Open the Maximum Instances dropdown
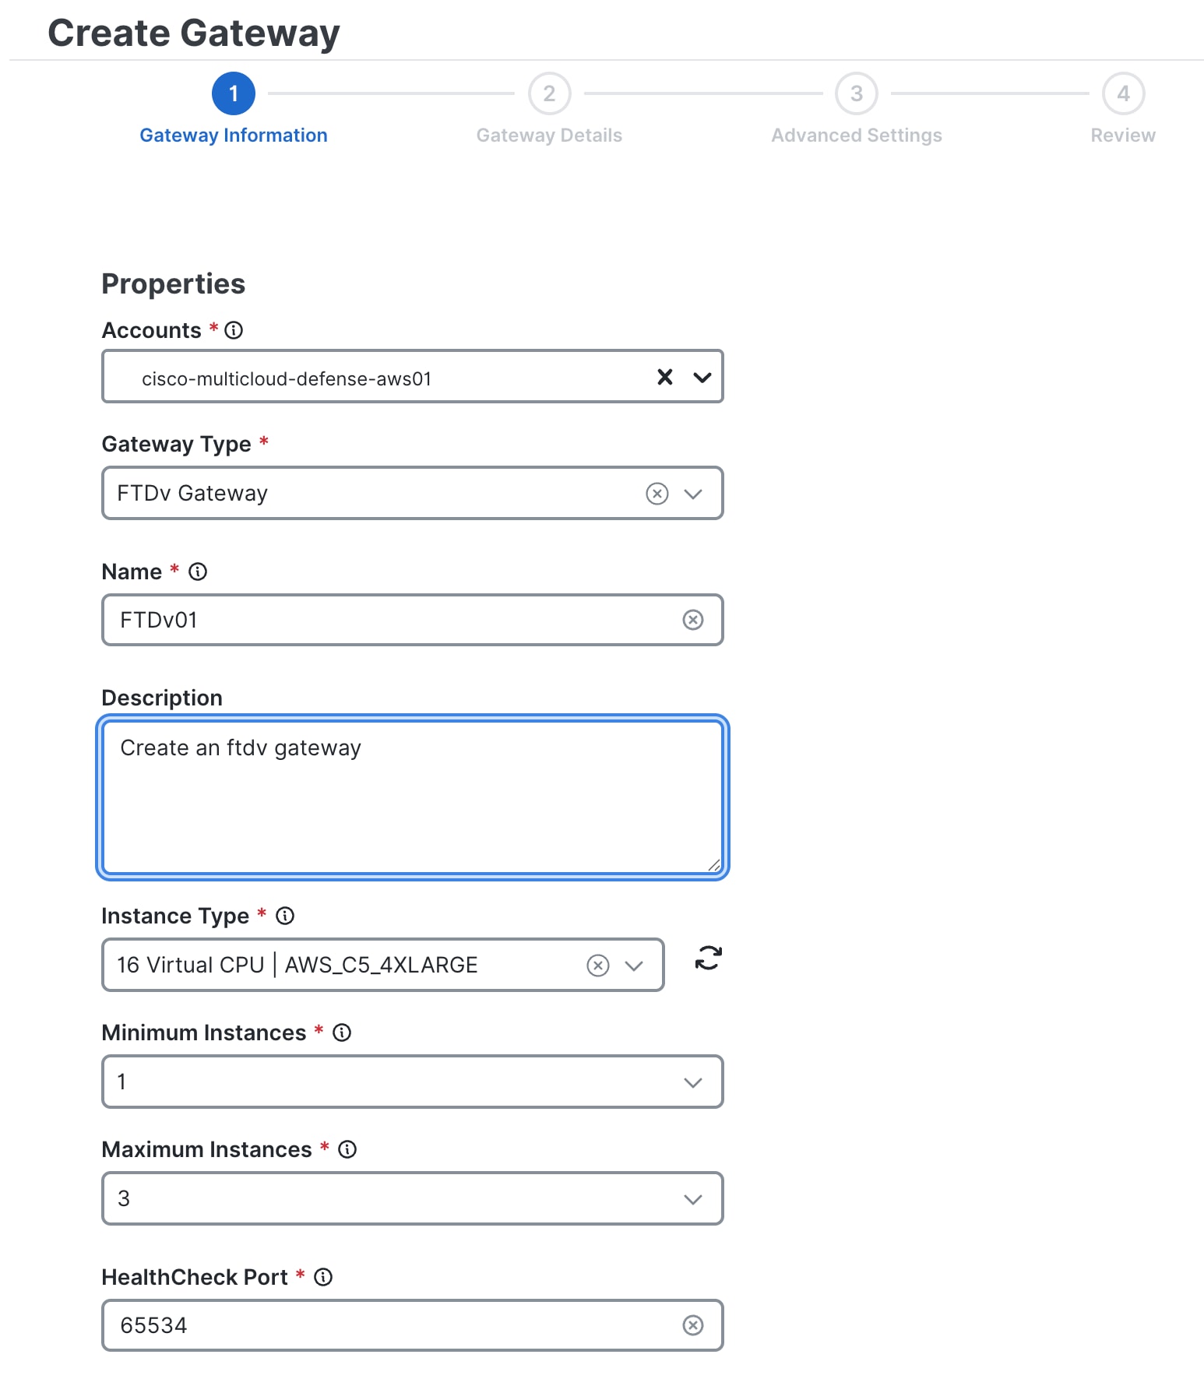The image size is (1204, 1386). click(692, 1198)
